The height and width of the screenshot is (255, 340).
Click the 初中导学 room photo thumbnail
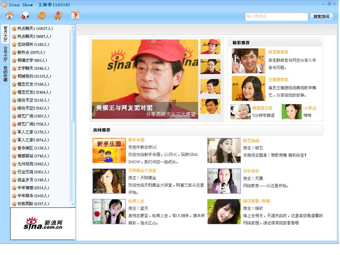pos(224,181)
